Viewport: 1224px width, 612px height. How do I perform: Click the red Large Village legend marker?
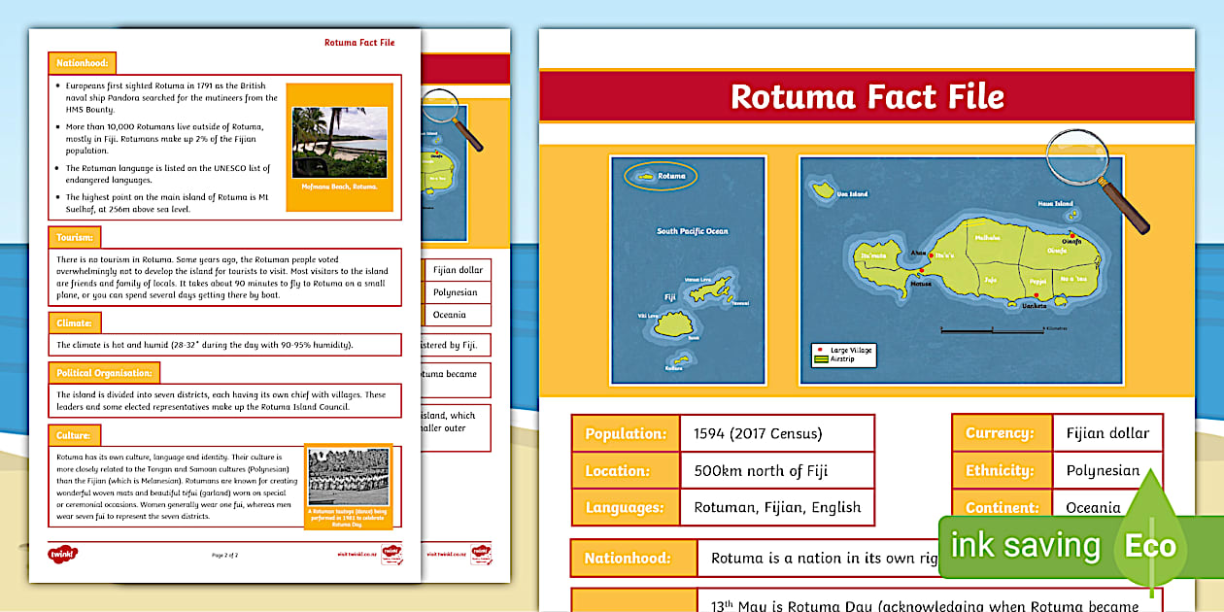point(819,349)
